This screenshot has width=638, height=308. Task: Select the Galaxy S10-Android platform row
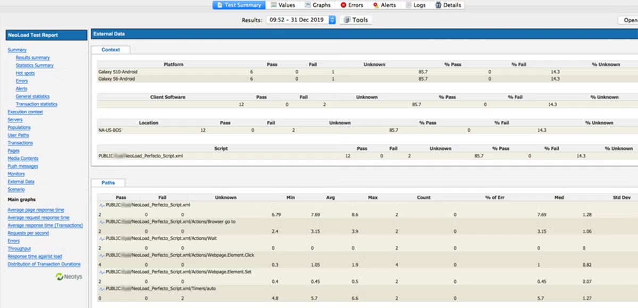coord(367,71)
